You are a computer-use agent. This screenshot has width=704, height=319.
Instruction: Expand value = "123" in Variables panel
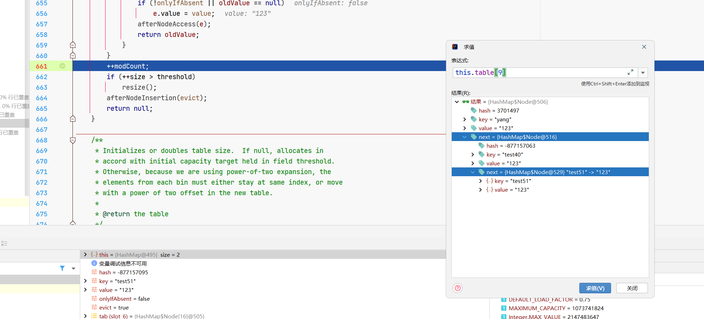click(x=85, y=290)
